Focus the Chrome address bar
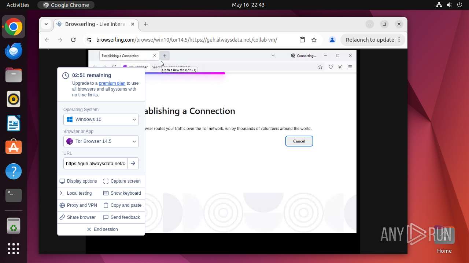The height and width of the screenshot is (263, 469). pos(187,40)
